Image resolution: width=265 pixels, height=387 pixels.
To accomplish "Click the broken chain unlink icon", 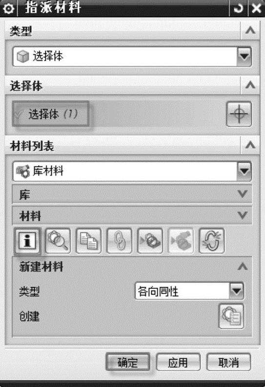I will [x=211, y=241].
